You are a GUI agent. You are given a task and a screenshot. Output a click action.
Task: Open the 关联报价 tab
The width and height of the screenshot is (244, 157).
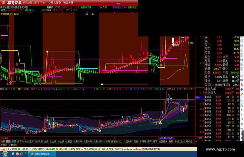click(13, 145)
